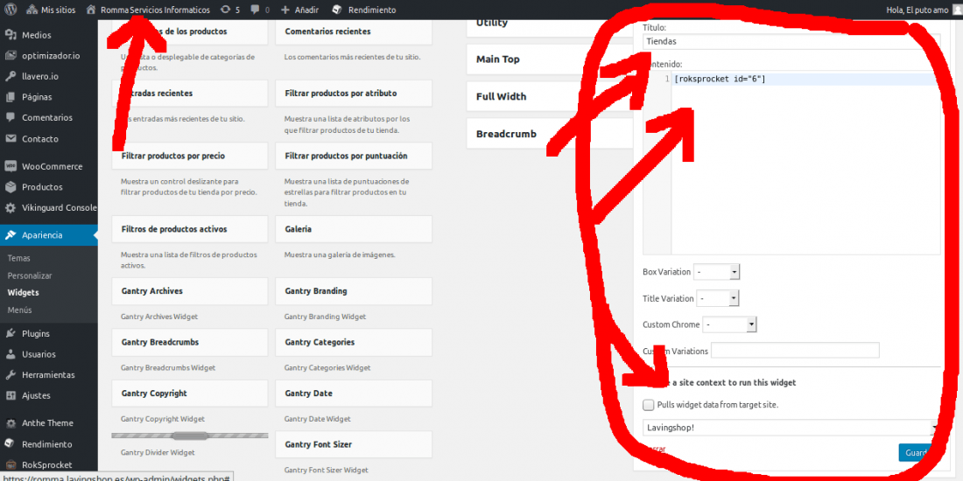The width and height of the screenshot is (963, 481).
Task: Click the Guardar save button
Action: [x=918, y=452]
